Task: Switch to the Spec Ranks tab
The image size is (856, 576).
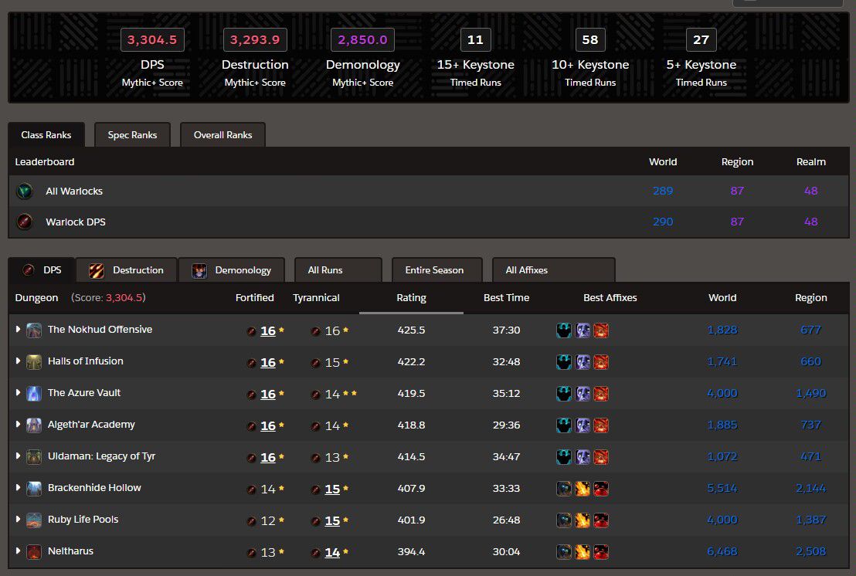Action: tap(132, 135)
